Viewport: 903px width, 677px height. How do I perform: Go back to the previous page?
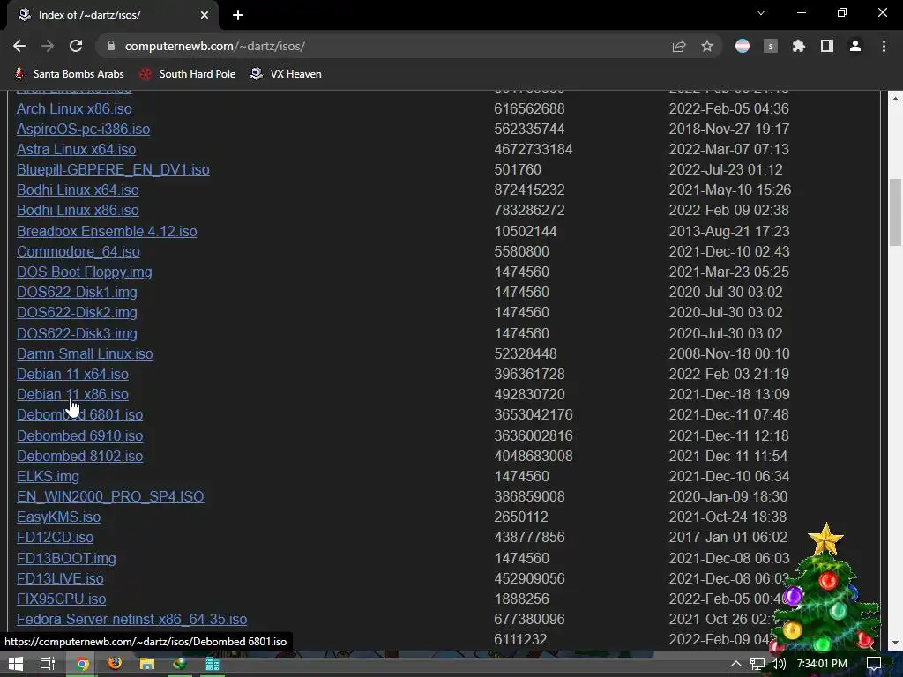point(19,46)
